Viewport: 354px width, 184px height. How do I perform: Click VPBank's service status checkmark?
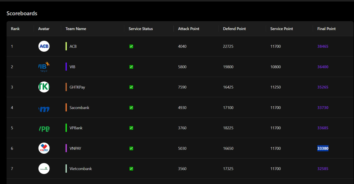click(131, 128)
